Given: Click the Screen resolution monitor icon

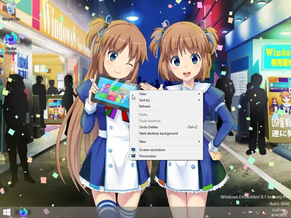Looking at the screenshot, I should (133, 150).
